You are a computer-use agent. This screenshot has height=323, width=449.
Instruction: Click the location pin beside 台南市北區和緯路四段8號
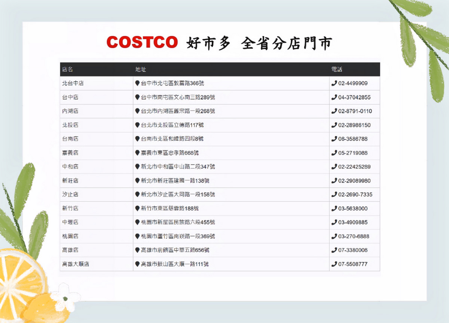pyautogui.click(x=137, y=139)
